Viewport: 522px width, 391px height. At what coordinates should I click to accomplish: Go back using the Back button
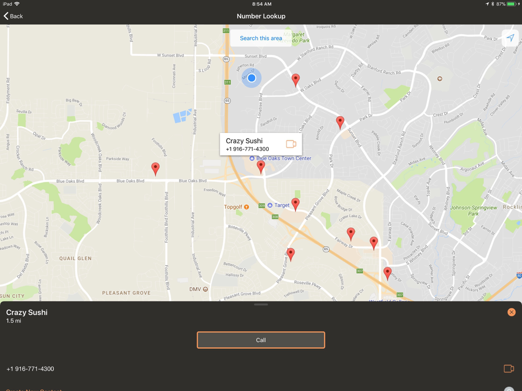click(14, 16)
